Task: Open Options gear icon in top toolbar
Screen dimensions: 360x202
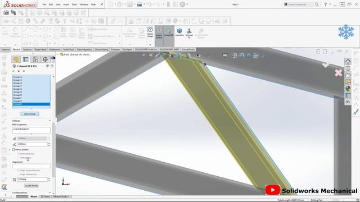Action: tap(182, 4)
